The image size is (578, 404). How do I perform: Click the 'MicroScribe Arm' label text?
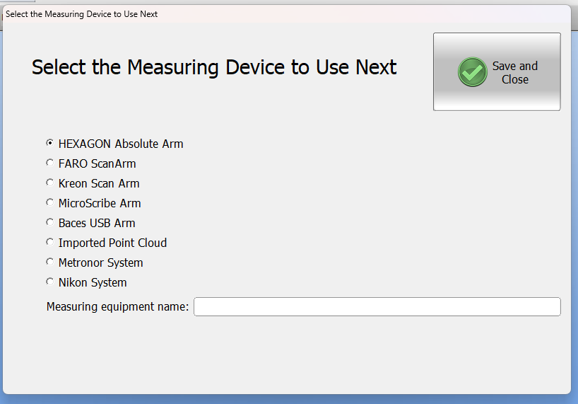(x=100, y=203)
